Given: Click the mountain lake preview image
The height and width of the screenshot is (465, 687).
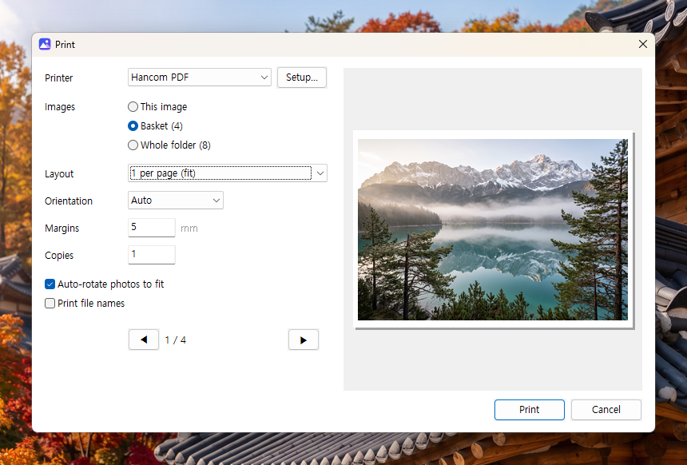Looking at the screenshot, I should (x=492, y=229).
